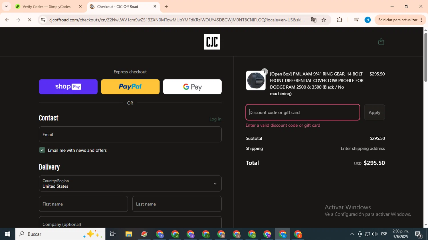
Task: Click the Total amount $295.50 with USD label
Action: coord(370,163)
